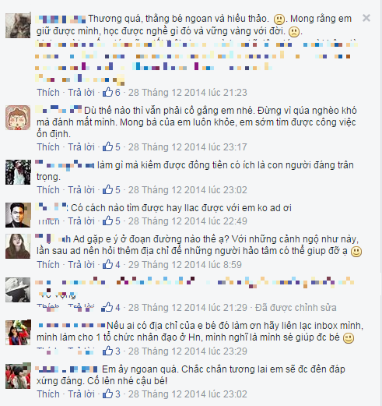Click thumbs-up icon on 21:23 comment
382x406 pixels.
click(x=107, y=92)
